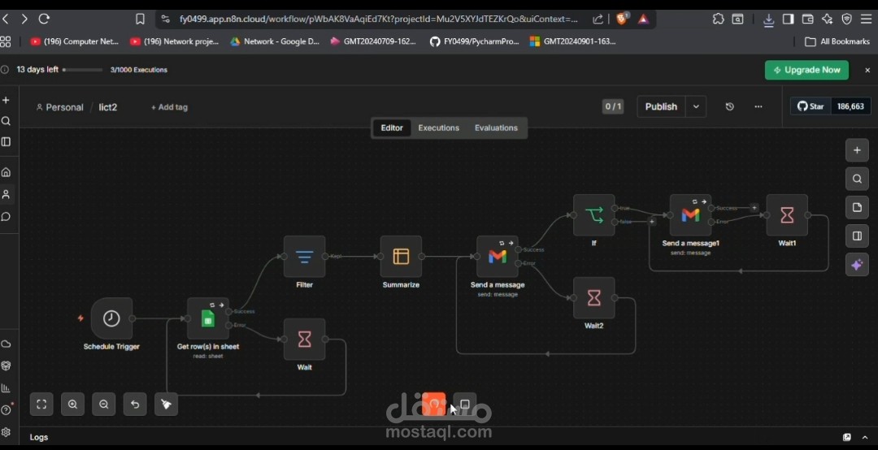This screenshot has width=878, height=450.
Task: Click the Publish button
Action: click(661, 106)
